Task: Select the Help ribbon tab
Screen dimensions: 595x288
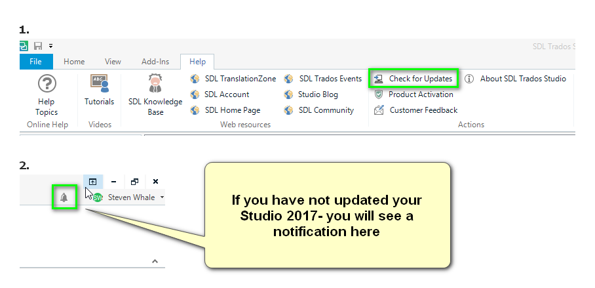Action: point(197,62)
